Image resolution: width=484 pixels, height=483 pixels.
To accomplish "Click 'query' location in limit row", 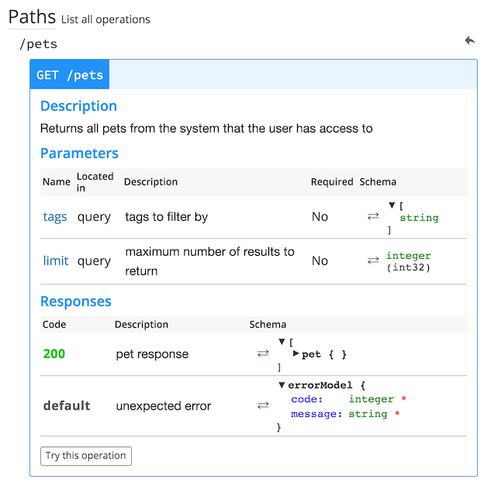I will 94,261.
